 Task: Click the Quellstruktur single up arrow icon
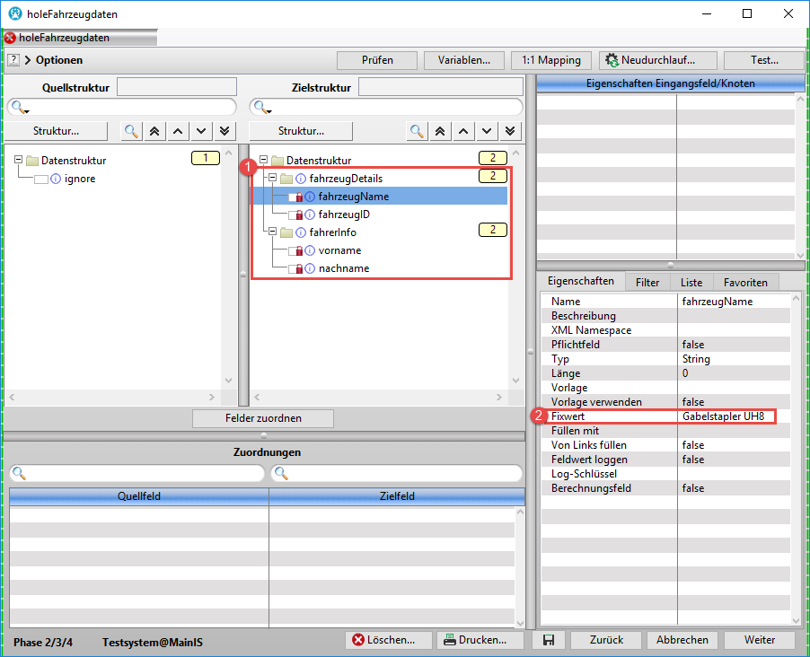coord(178,131)
